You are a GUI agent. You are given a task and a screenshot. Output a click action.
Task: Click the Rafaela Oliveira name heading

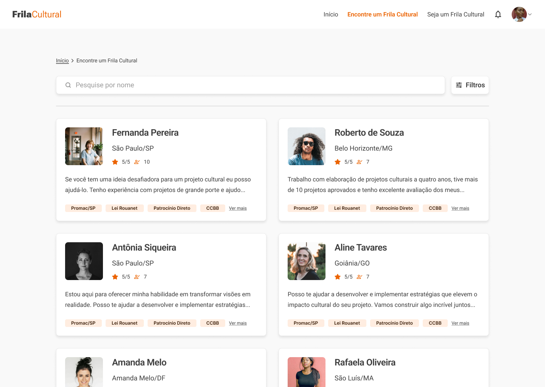[x=365, y=362]
